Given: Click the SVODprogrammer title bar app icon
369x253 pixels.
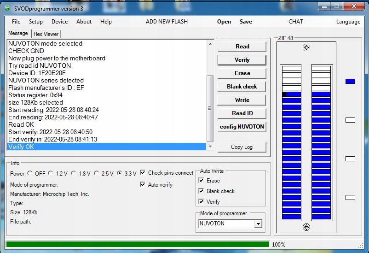Looking at the screenshot, I should coord(7,8).
